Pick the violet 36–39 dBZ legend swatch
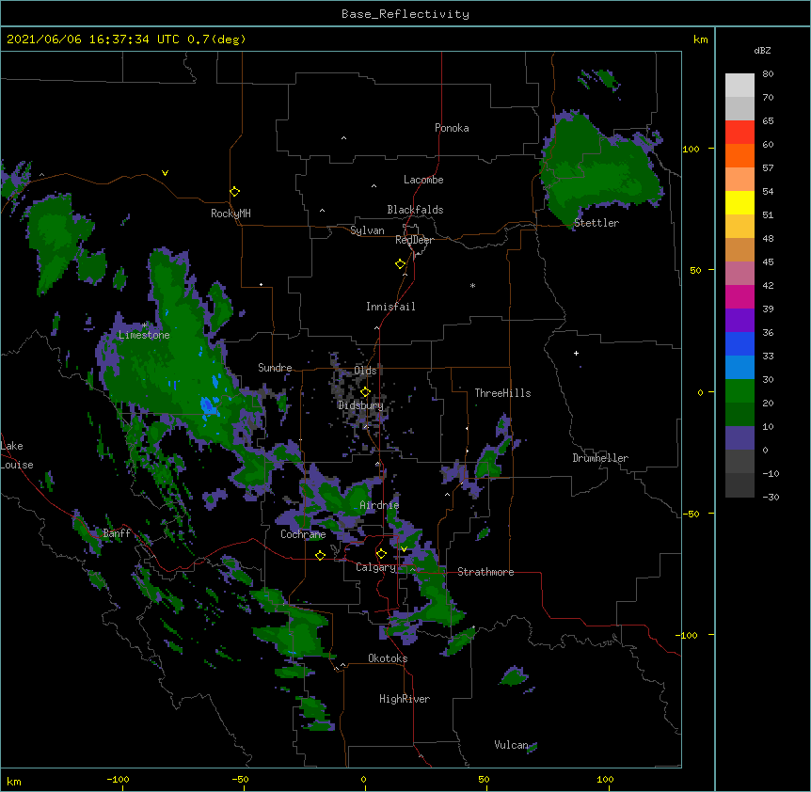 pyautogui.click(x=739, y=321)
